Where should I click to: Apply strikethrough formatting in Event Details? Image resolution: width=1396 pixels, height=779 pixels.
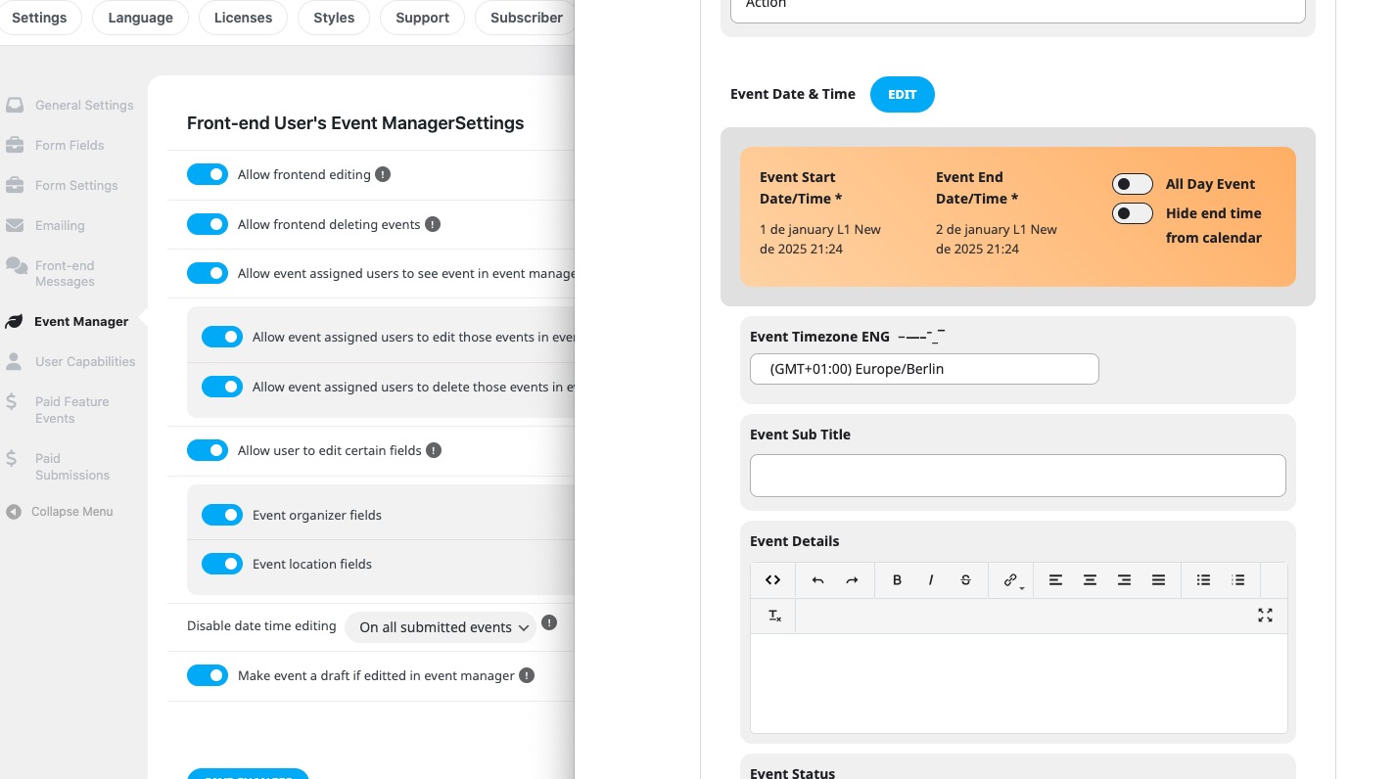[965, 580]
